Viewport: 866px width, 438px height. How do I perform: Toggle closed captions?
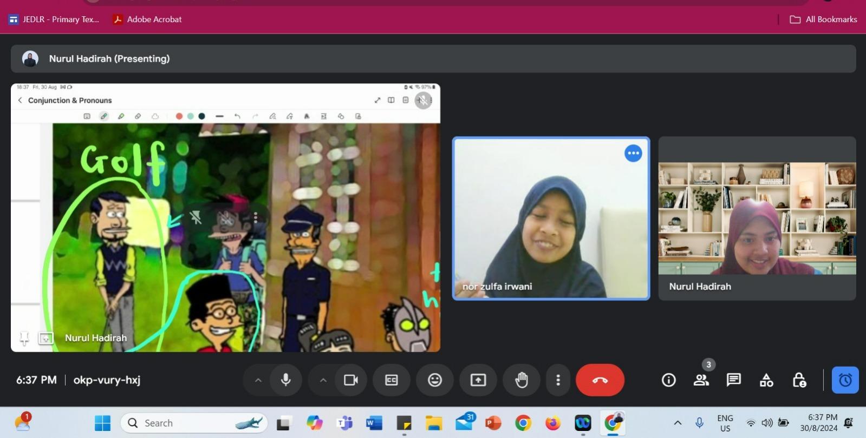pos(391,380)
